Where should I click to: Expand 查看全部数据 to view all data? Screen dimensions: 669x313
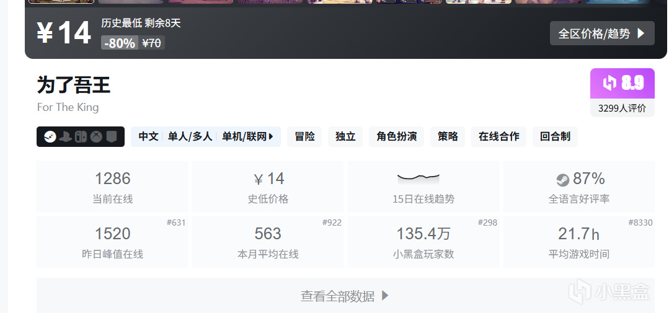(x=345, y=296)
